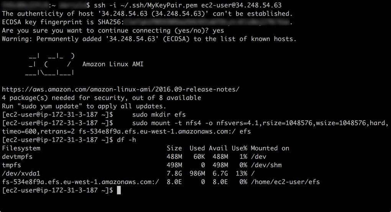Click the "Mounted on" column header
The height and width of the screenshot is (212, 391).
(x=270, y=148)
